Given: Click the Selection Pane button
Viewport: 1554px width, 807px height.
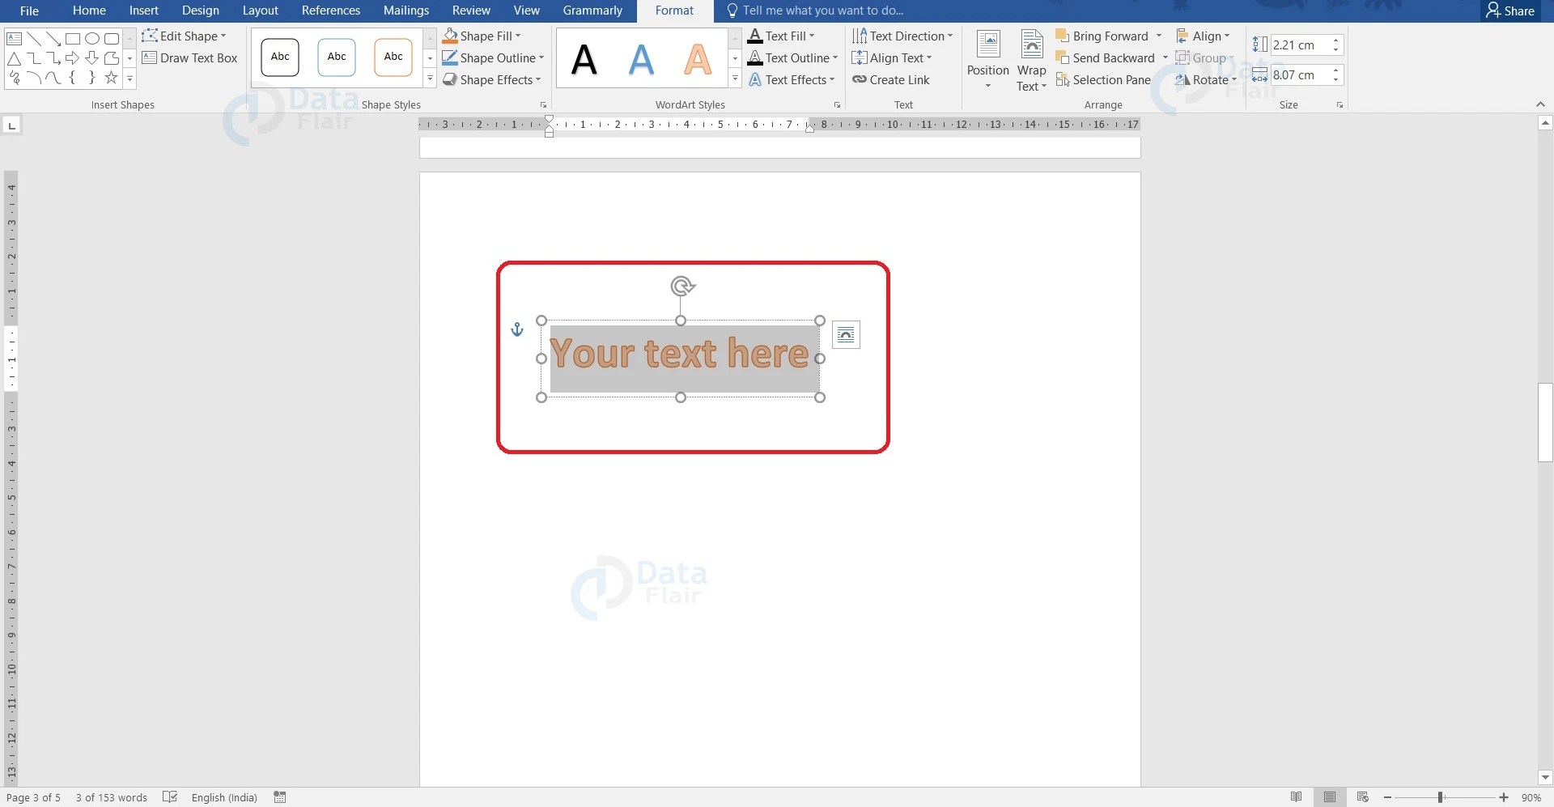Looking at the screenshot, I should coord(1104,79).
